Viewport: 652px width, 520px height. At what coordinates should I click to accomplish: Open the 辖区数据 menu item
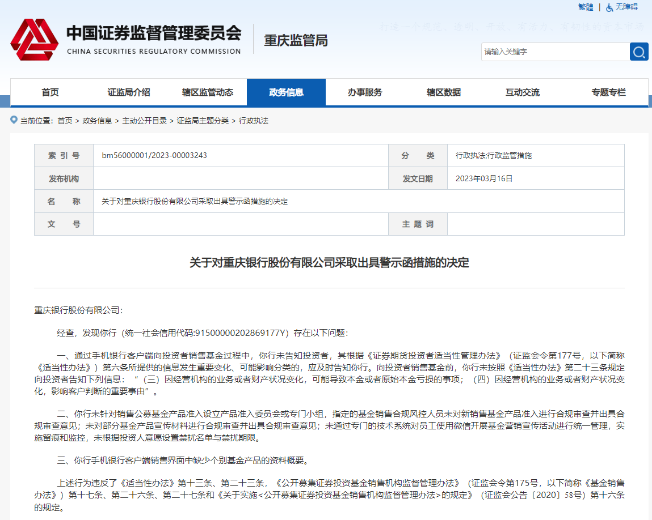444,92
